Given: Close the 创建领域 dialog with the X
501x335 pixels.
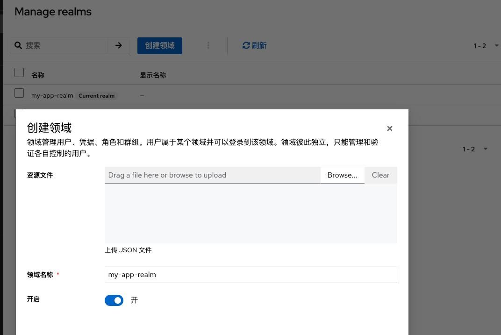Looking at the screenshot, I should pyautogui.click(x=389, y=128).
